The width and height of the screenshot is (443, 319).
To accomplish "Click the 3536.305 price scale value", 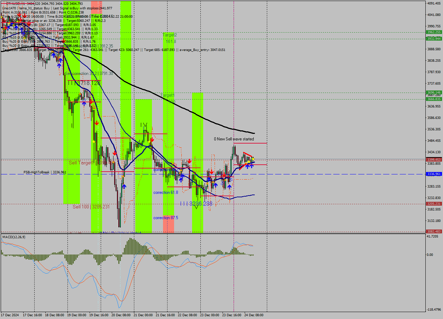I will point(434,129).
